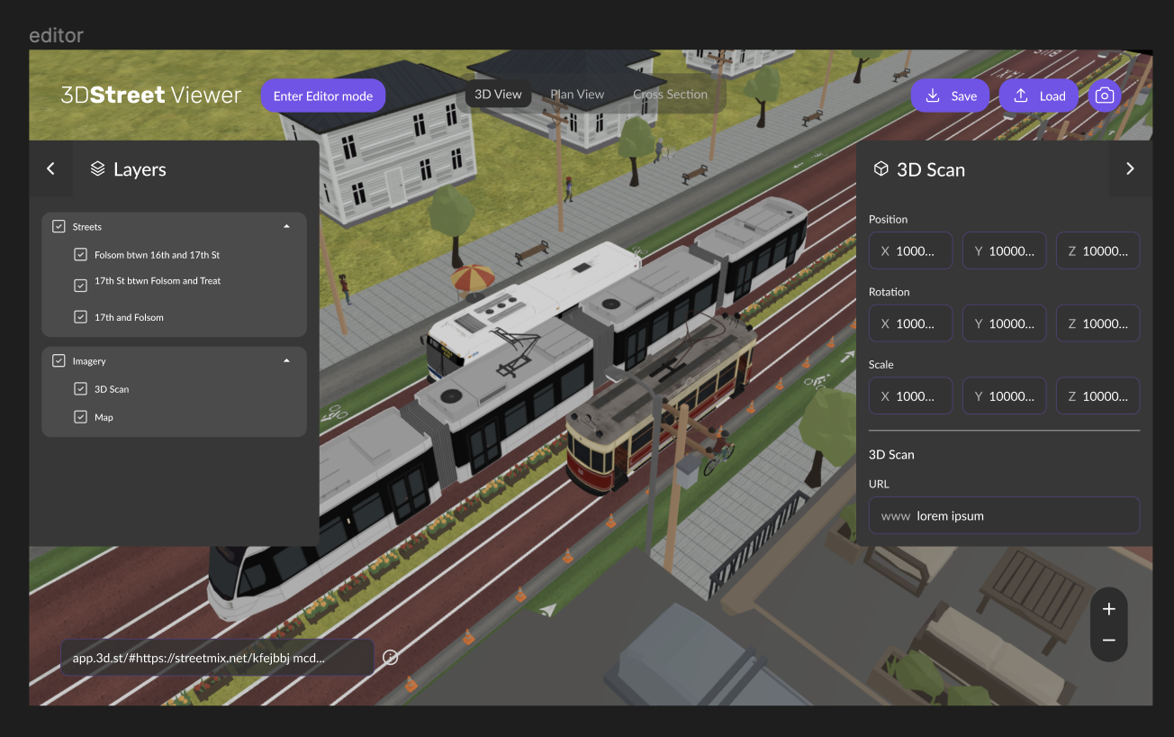The width and height of the screenshot is (1174, 737).
Task: Click the back arrow atop the Layers panel
Action: tap(50, 168)
